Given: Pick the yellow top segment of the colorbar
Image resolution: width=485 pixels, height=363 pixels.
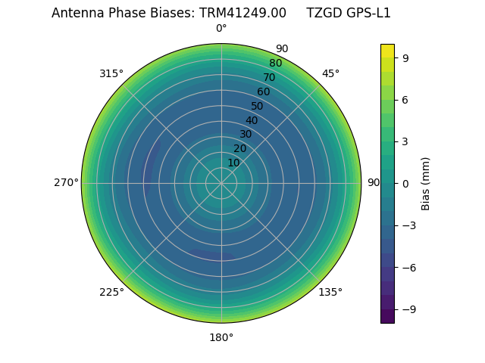Looking at the screenshot, I should (387, 51).
